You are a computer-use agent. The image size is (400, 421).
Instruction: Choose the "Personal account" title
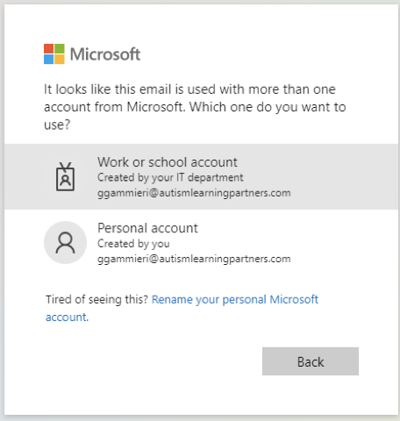(x=147, y=228)
